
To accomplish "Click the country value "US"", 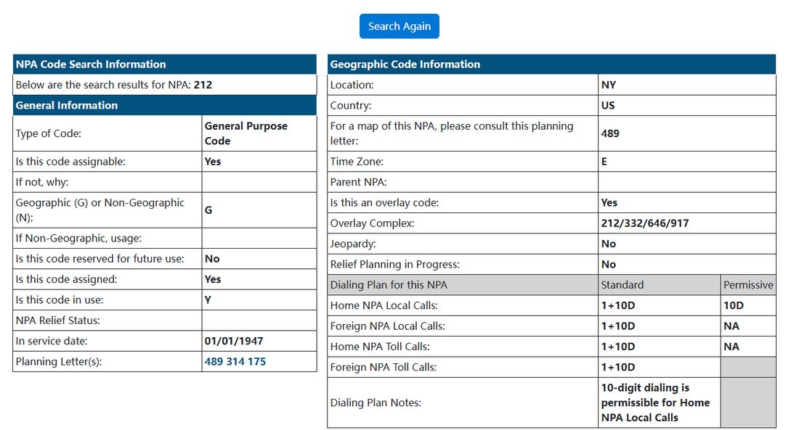I will [x=608, y=105].
